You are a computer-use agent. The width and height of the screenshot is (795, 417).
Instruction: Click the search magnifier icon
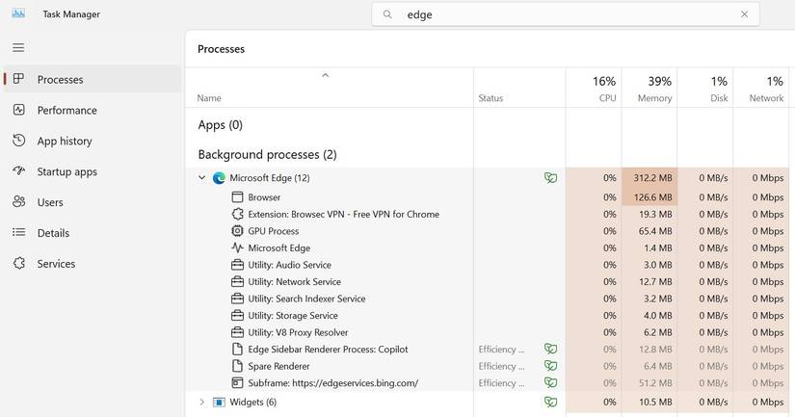click(387, 14)
